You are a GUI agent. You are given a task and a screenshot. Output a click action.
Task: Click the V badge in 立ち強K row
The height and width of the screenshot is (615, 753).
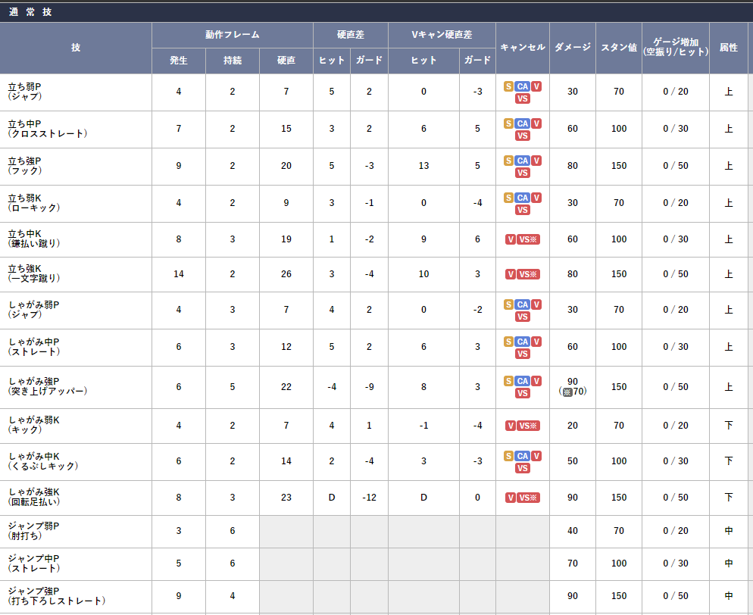coord(510,274)
